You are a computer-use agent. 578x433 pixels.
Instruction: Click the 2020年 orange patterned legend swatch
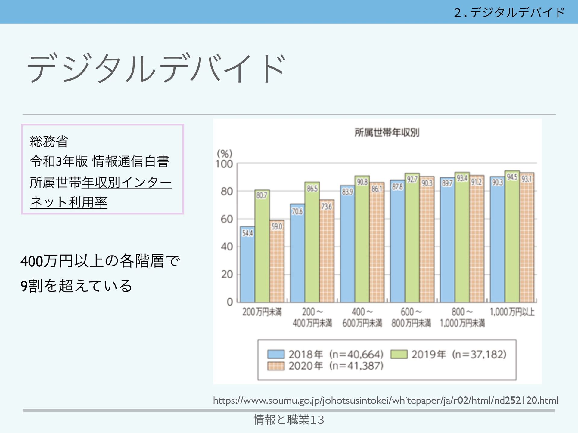pos(275,366)
